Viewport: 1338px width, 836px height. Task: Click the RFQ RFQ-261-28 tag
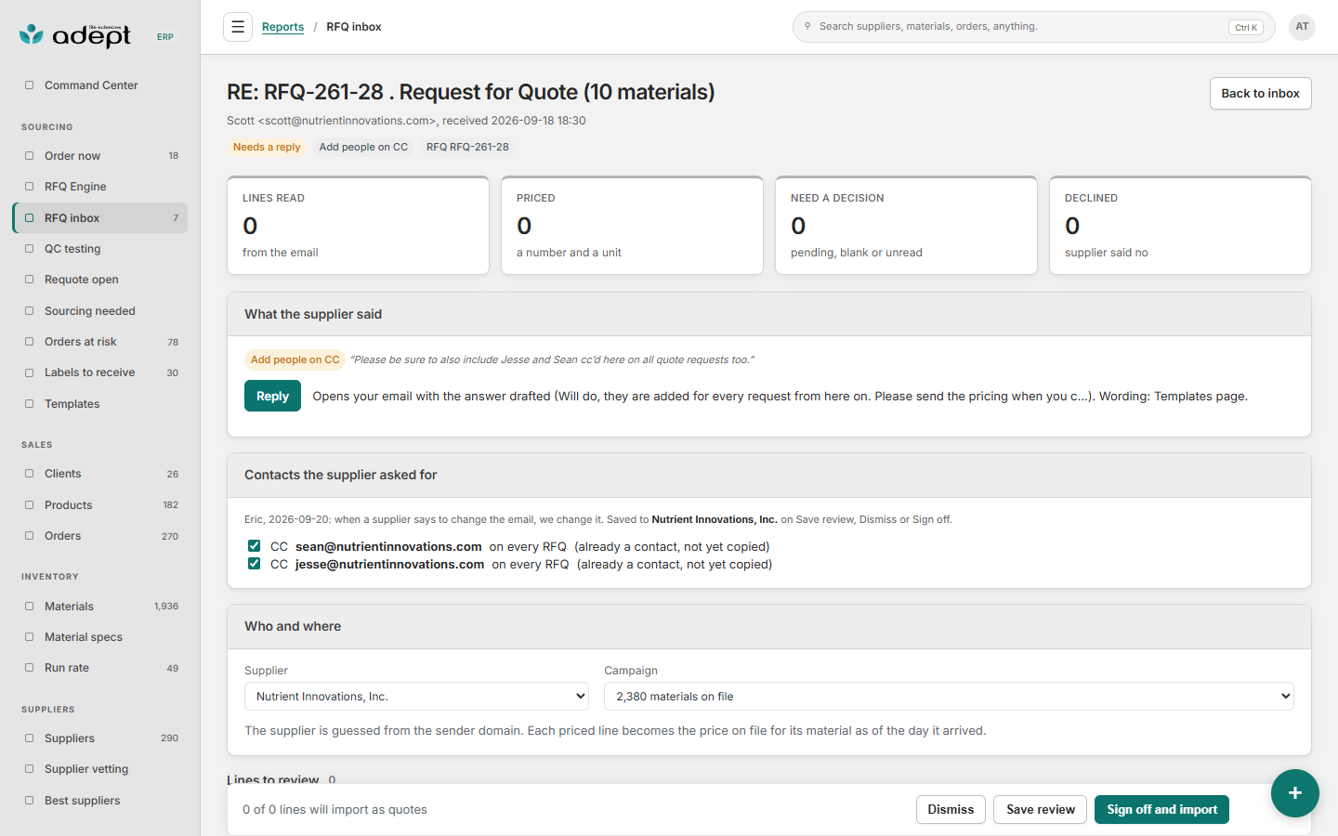(x=467, y=147)
